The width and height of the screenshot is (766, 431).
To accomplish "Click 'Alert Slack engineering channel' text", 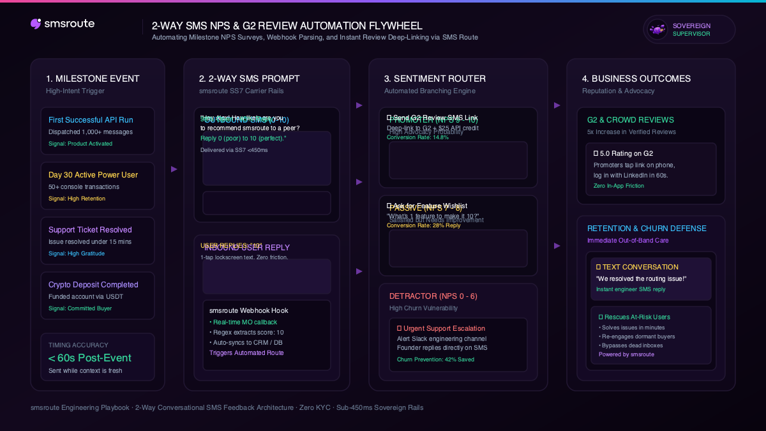I will point(442,339).
